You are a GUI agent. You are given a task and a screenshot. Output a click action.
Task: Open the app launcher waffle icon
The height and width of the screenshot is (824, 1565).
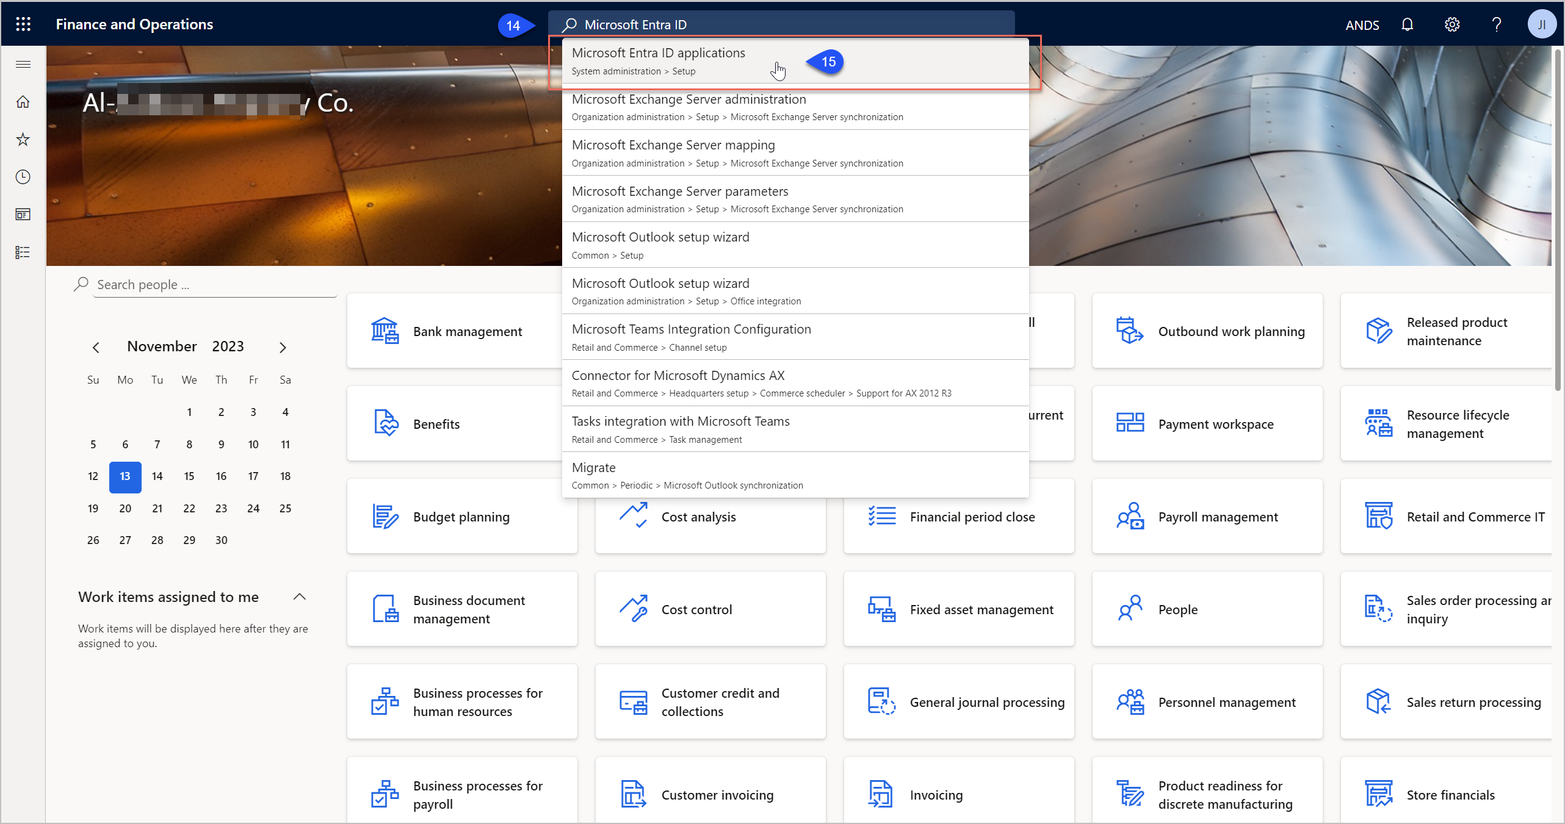click(23, 24)
